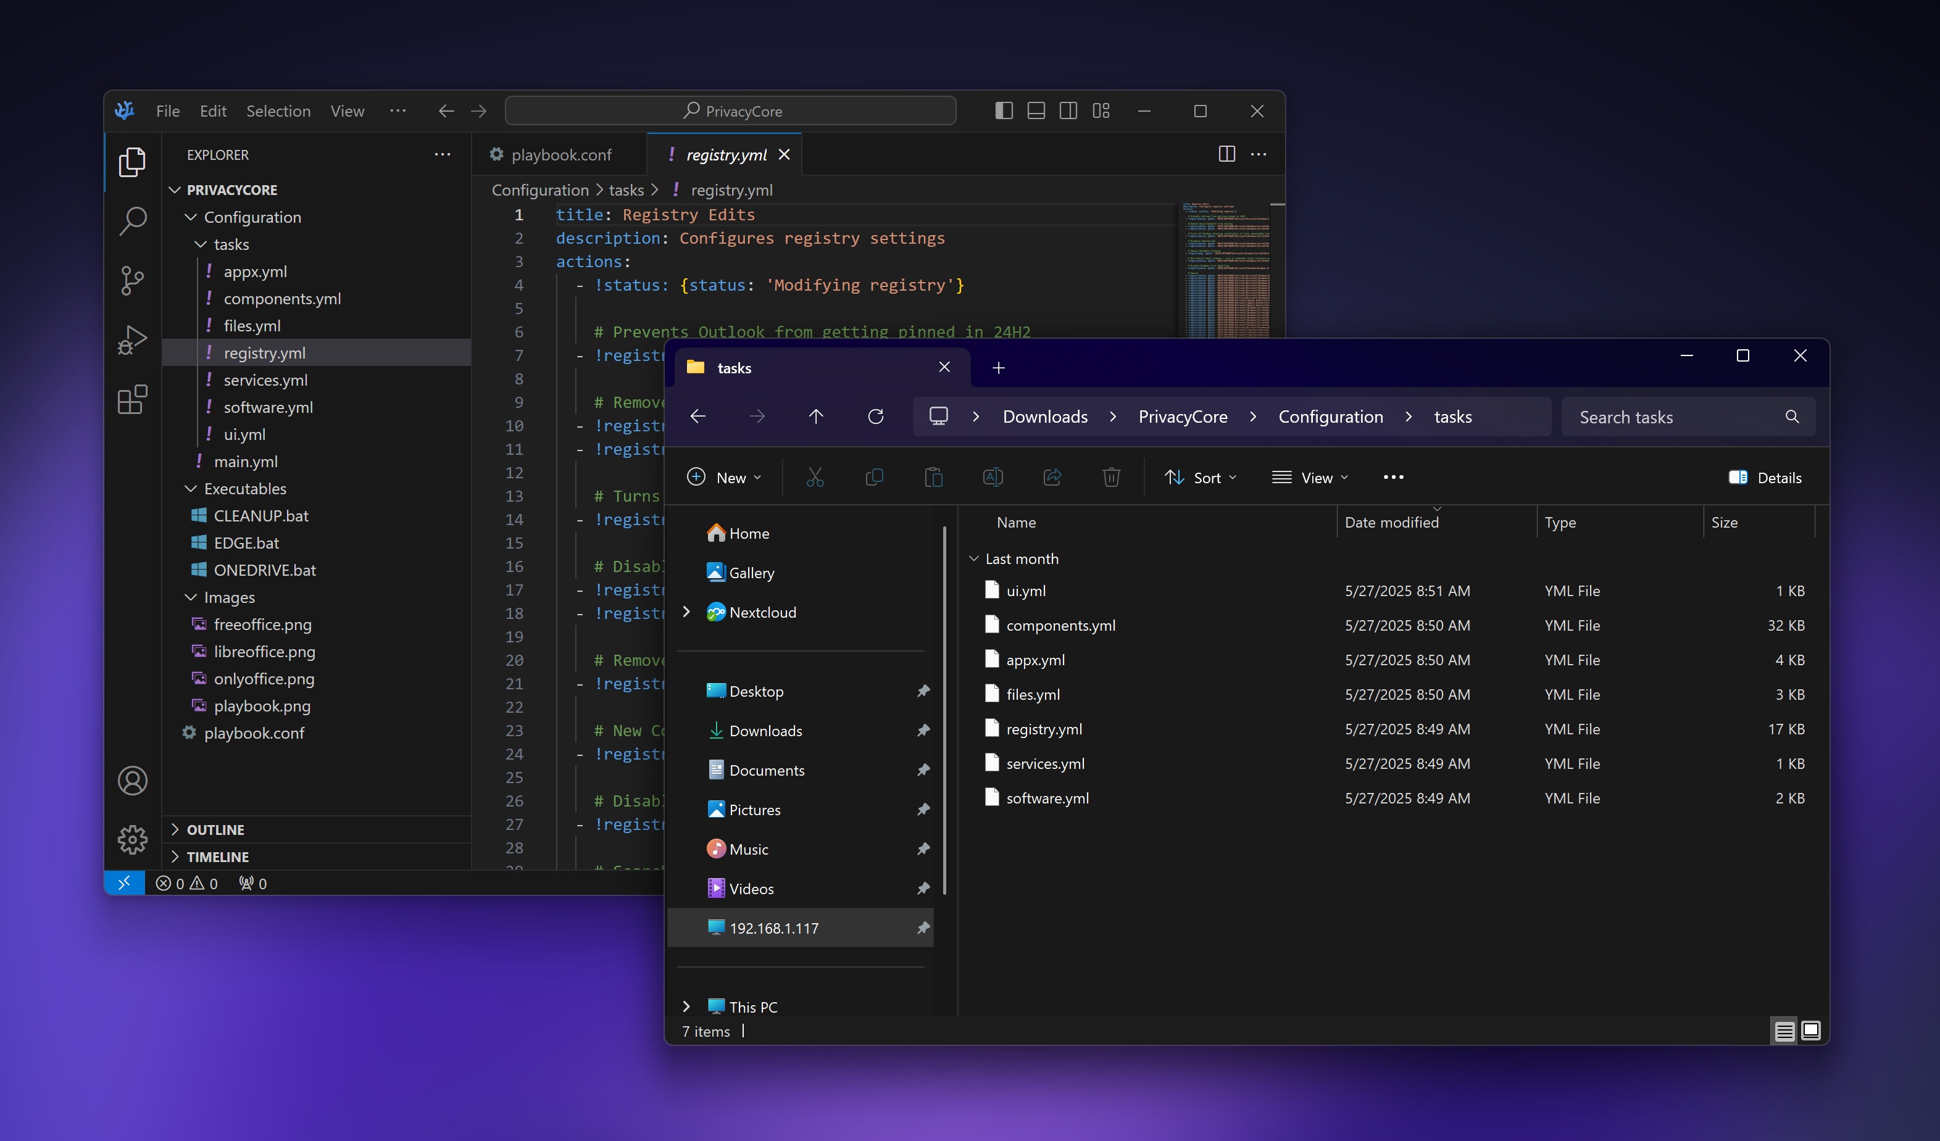Go up one folder level in File Explorer
This screenshot has height=1141, width=1940.
[816, 417]
